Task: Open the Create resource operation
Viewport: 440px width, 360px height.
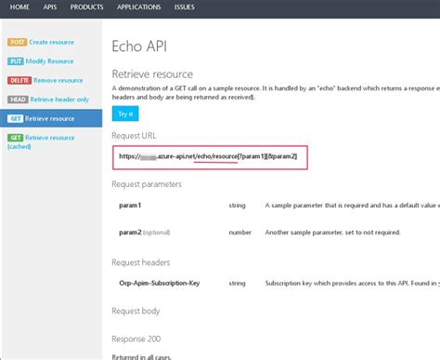Action: 52,42
